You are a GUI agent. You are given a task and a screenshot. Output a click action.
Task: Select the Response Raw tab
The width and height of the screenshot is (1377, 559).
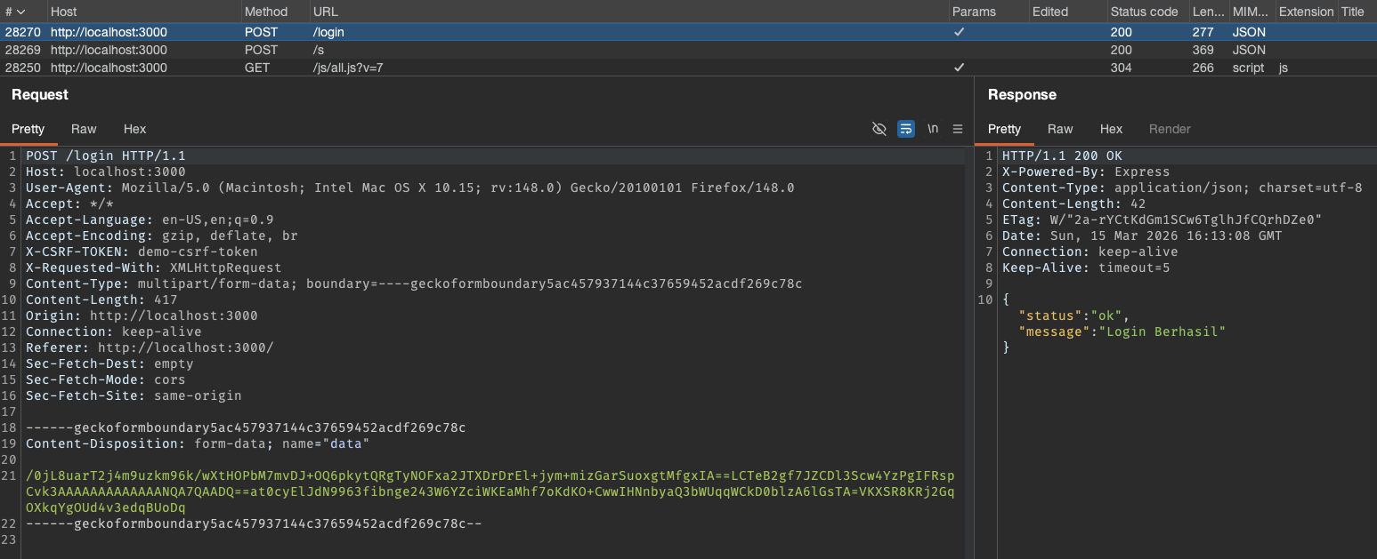1060,129
